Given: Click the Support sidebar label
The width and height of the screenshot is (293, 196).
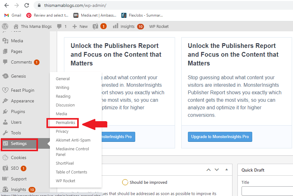Looking at the screenshot, I should pyautogui.click(x=19, y=179).
